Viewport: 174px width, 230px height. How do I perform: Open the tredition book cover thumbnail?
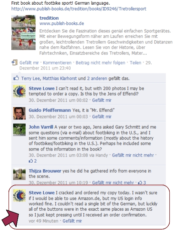point(23,32)
